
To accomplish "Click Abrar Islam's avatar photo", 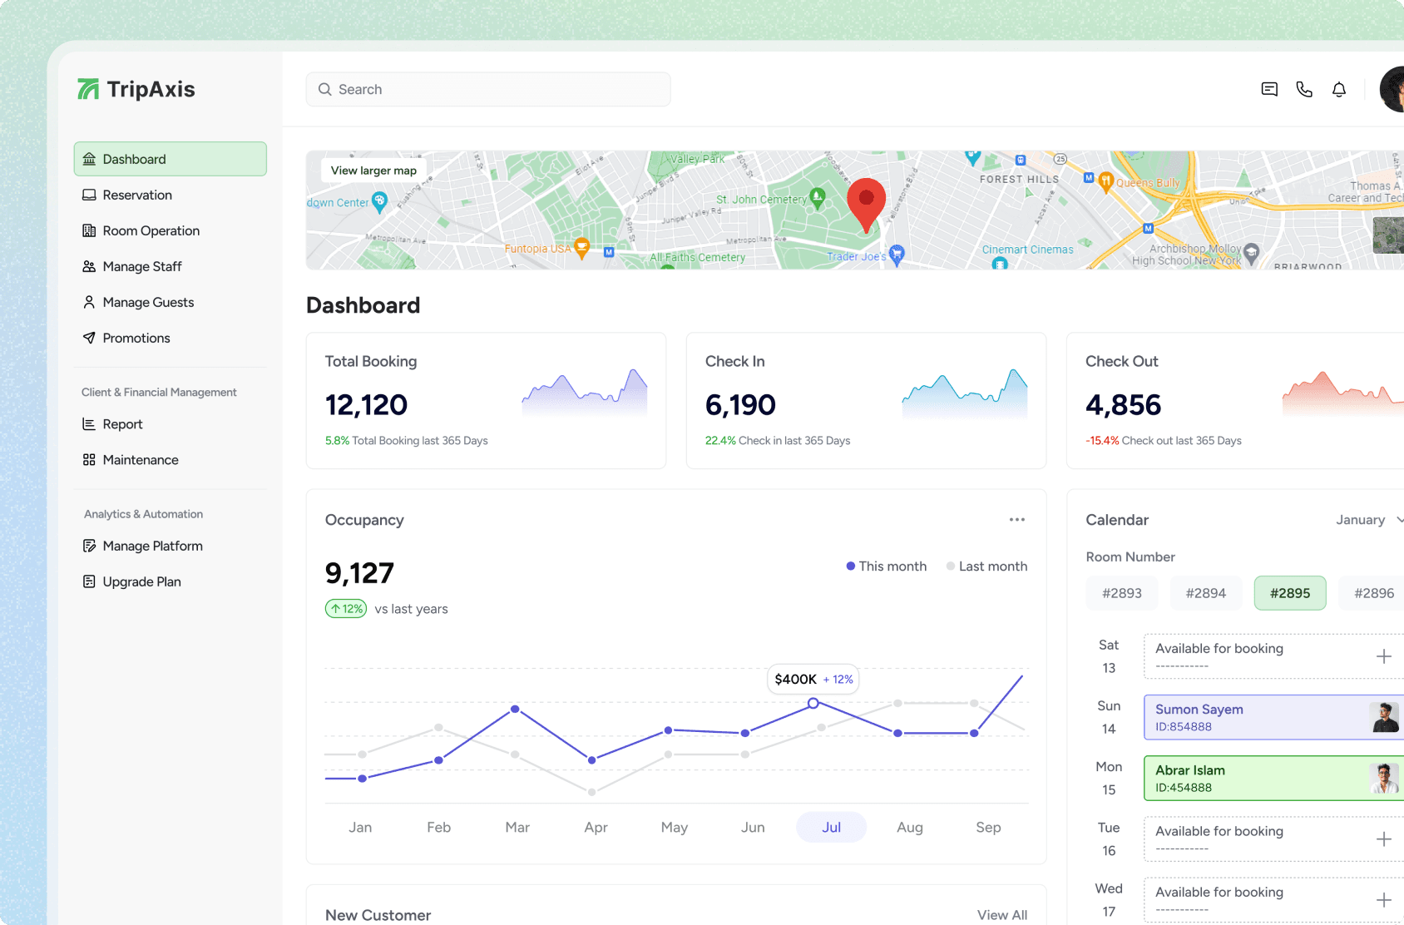I will 1385,778.
